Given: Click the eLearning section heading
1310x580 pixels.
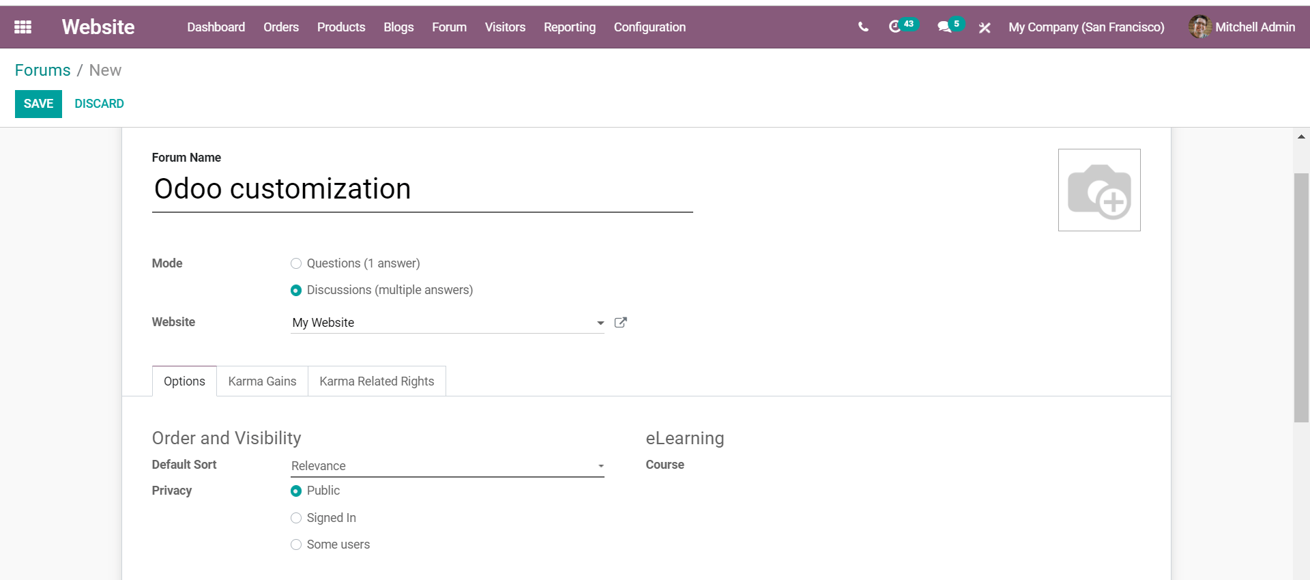Looking at the screenshot, I should tap(685, 438).
